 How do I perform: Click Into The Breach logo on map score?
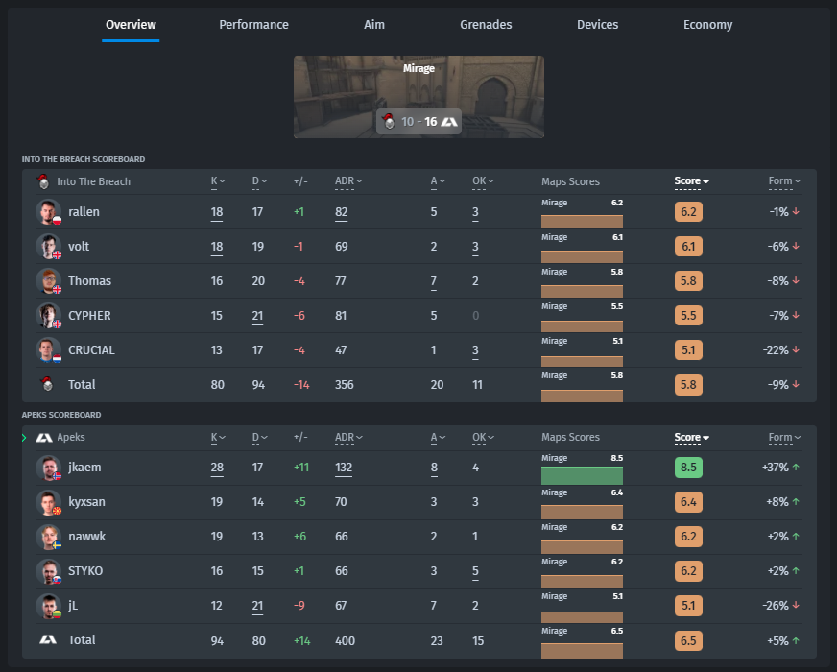click(x=389, y=121)
